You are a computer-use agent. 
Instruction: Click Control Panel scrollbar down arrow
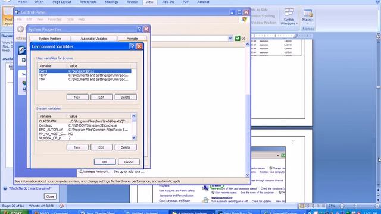coord(248,175)
